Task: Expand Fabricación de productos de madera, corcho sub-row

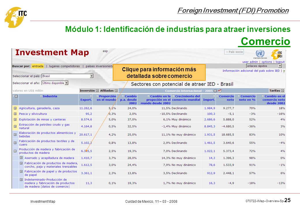Action: 21,163
